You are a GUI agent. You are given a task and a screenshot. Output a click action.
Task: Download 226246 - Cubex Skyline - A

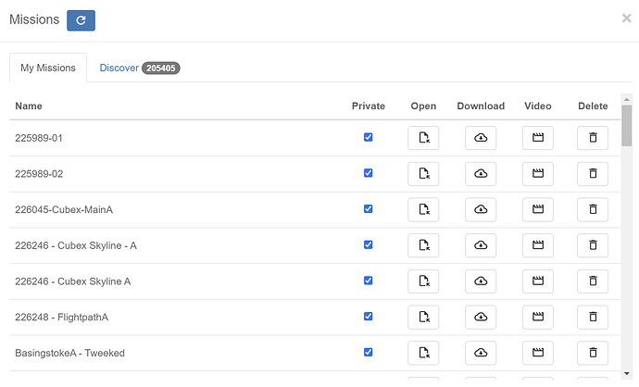point(481,245)
